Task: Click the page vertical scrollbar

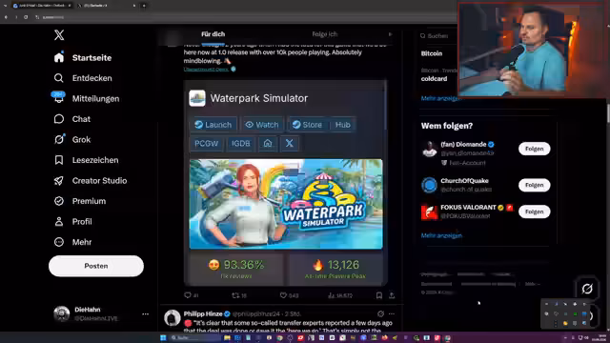Action: click(x=608, y=112)
